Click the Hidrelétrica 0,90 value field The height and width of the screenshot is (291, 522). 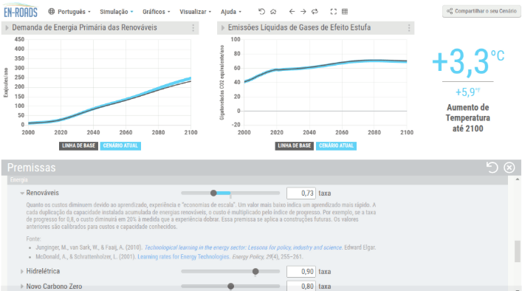click(301, 271)
